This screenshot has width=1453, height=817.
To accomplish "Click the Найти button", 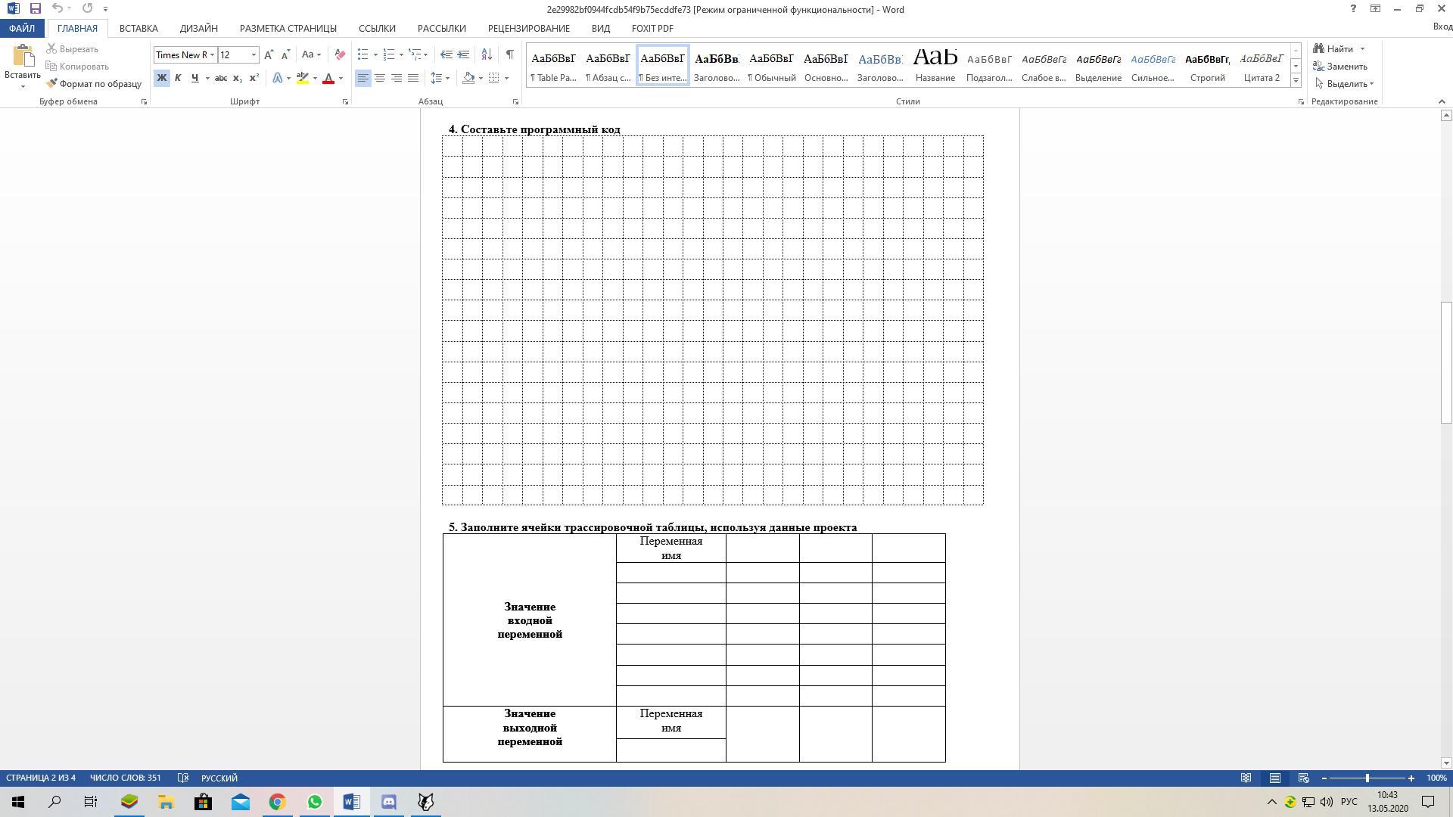I will coord(1339,49).
